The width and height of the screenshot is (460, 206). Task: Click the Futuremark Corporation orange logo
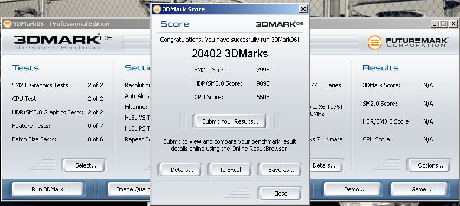tap(374, 42)
